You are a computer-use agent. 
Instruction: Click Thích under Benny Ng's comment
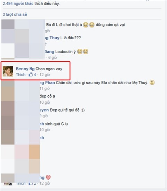point(21,74)
